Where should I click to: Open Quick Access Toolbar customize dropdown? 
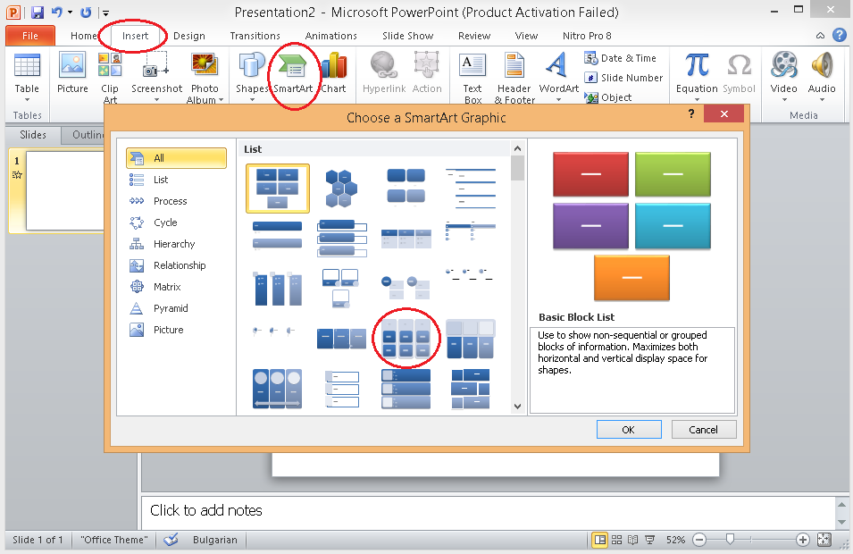click(x=105, y=13)
